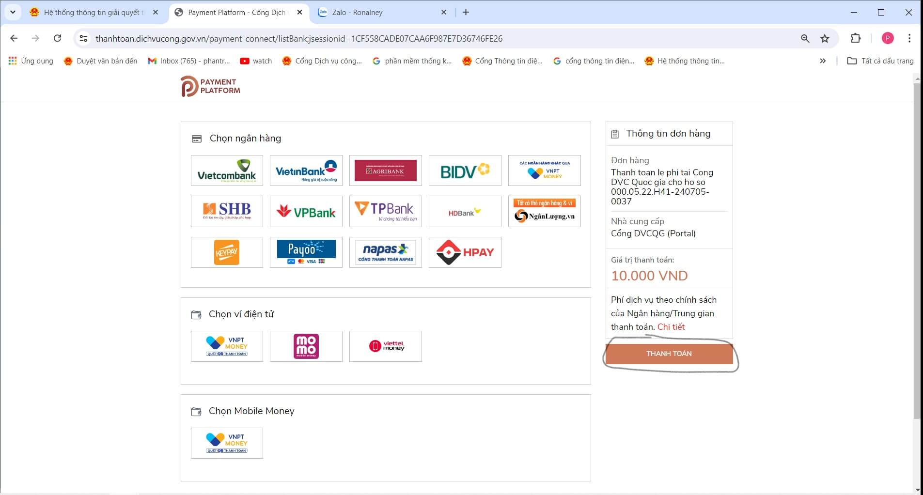Screen dimensions: 923x495
Task: Pick BIDV bank for payment
Action: pyautogui.click(x=465, y=170)
